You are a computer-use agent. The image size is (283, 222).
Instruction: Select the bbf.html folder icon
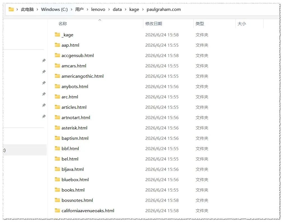pyautogui.click(x=57, y=148)
